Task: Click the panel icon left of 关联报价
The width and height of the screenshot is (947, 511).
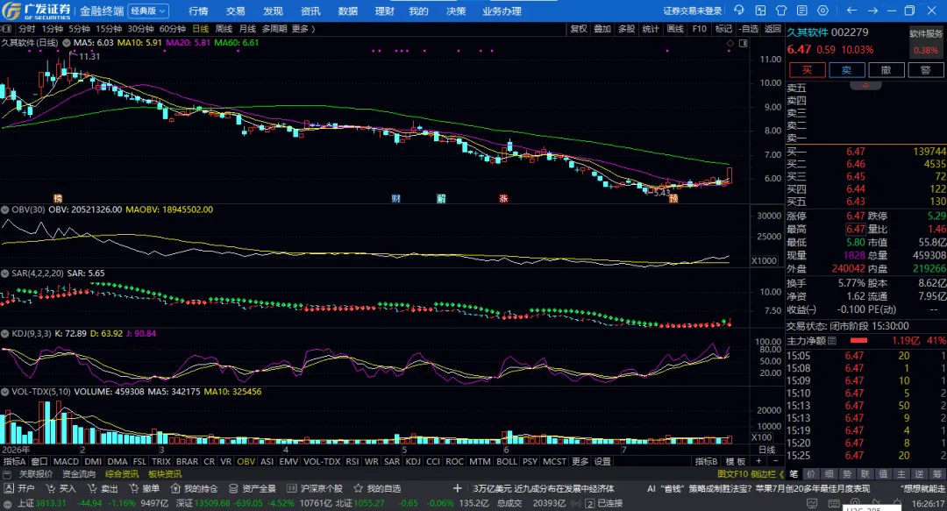Action: click(8, 474)
